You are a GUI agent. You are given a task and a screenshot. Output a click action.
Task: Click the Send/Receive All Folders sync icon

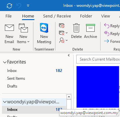9,6
